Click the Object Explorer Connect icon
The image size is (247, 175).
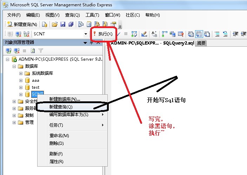click(8, 51)
